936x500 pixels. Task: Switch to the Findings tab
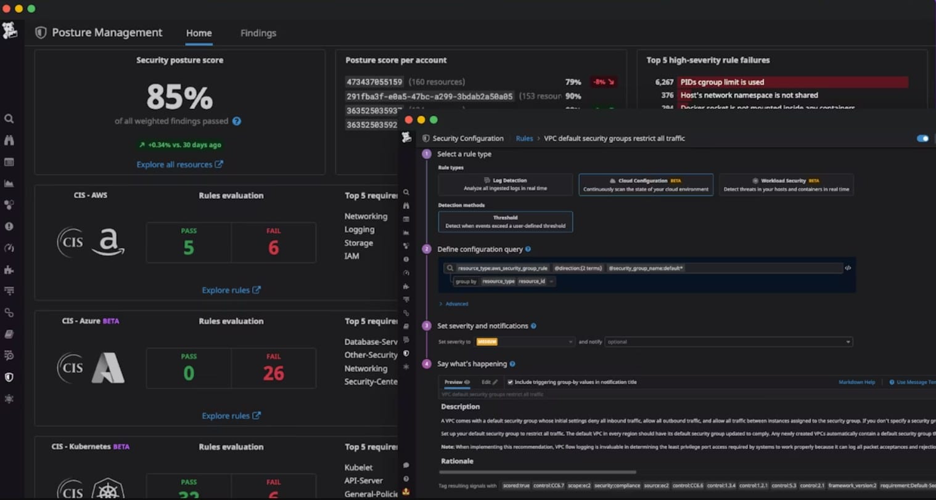pyautogui.click(x=258, y=33)
